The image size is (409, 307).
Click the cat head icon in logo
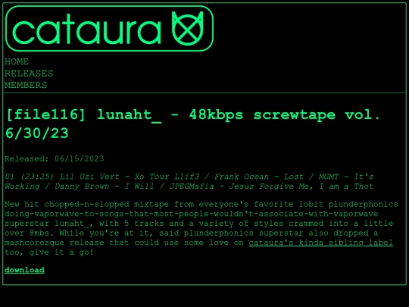pyautogui.click(x=187, y=28)
